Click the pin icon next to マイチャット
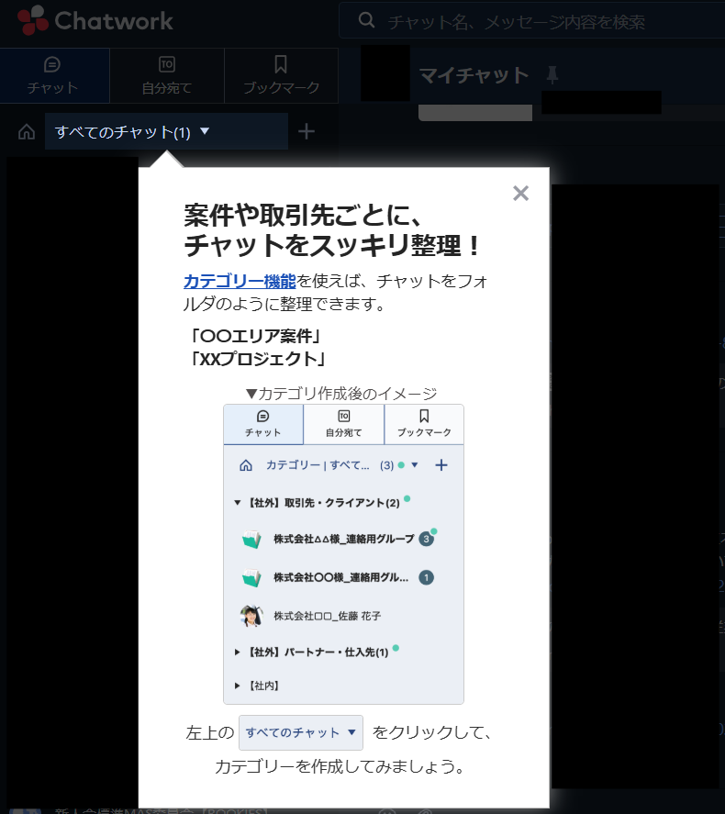Image resolution: width=725 pixels, height=814 pixels. pos(552,74)
